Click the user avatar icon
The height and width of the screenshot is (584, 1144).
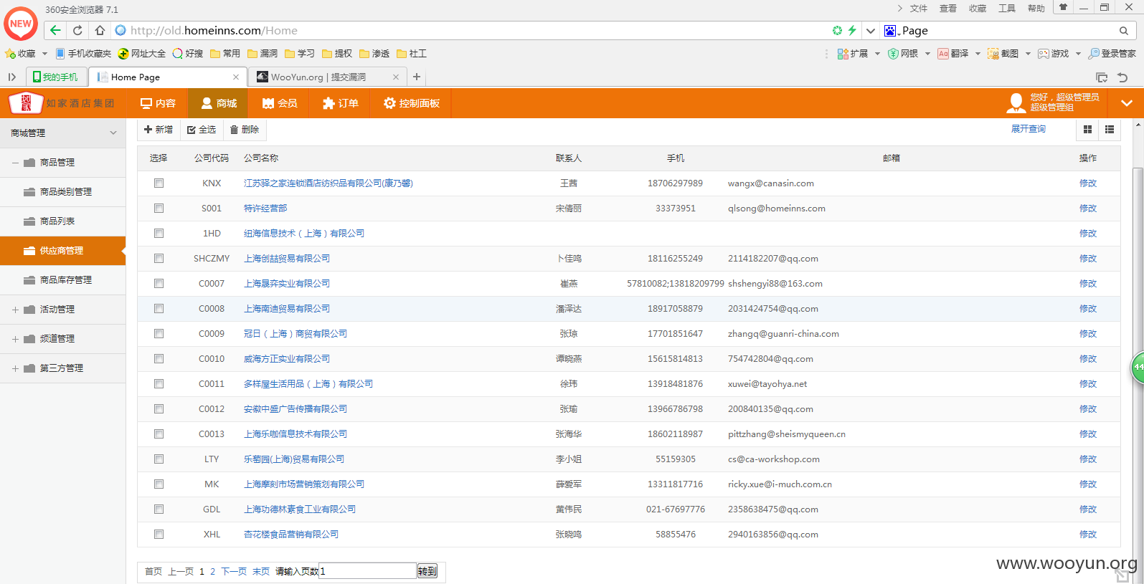(x=1016, y=103)
